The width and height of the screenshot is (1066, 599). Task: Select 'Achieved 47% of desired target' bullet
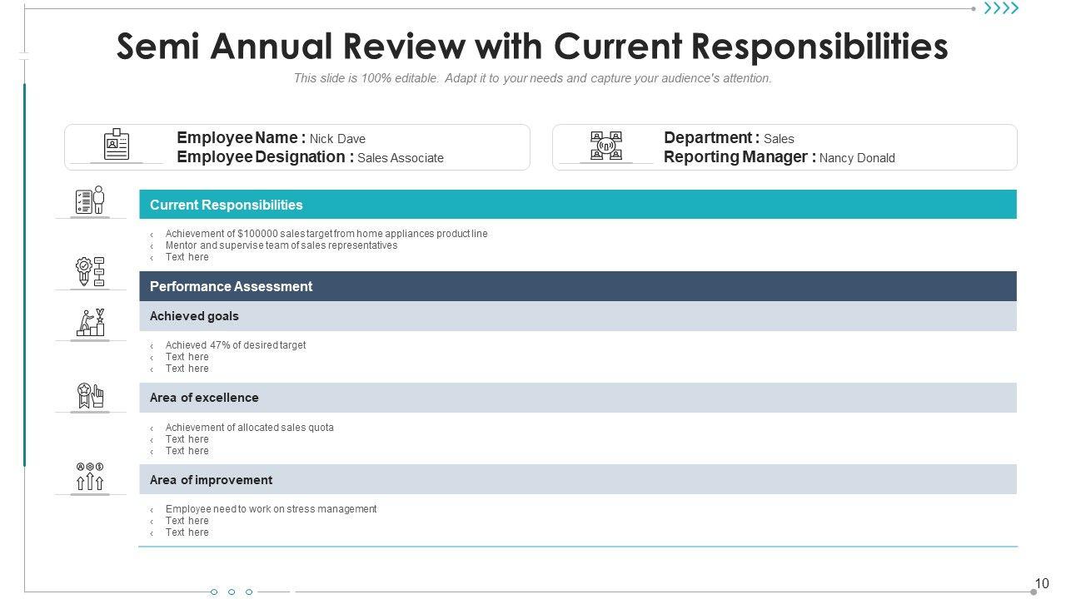tap(236, 345)
